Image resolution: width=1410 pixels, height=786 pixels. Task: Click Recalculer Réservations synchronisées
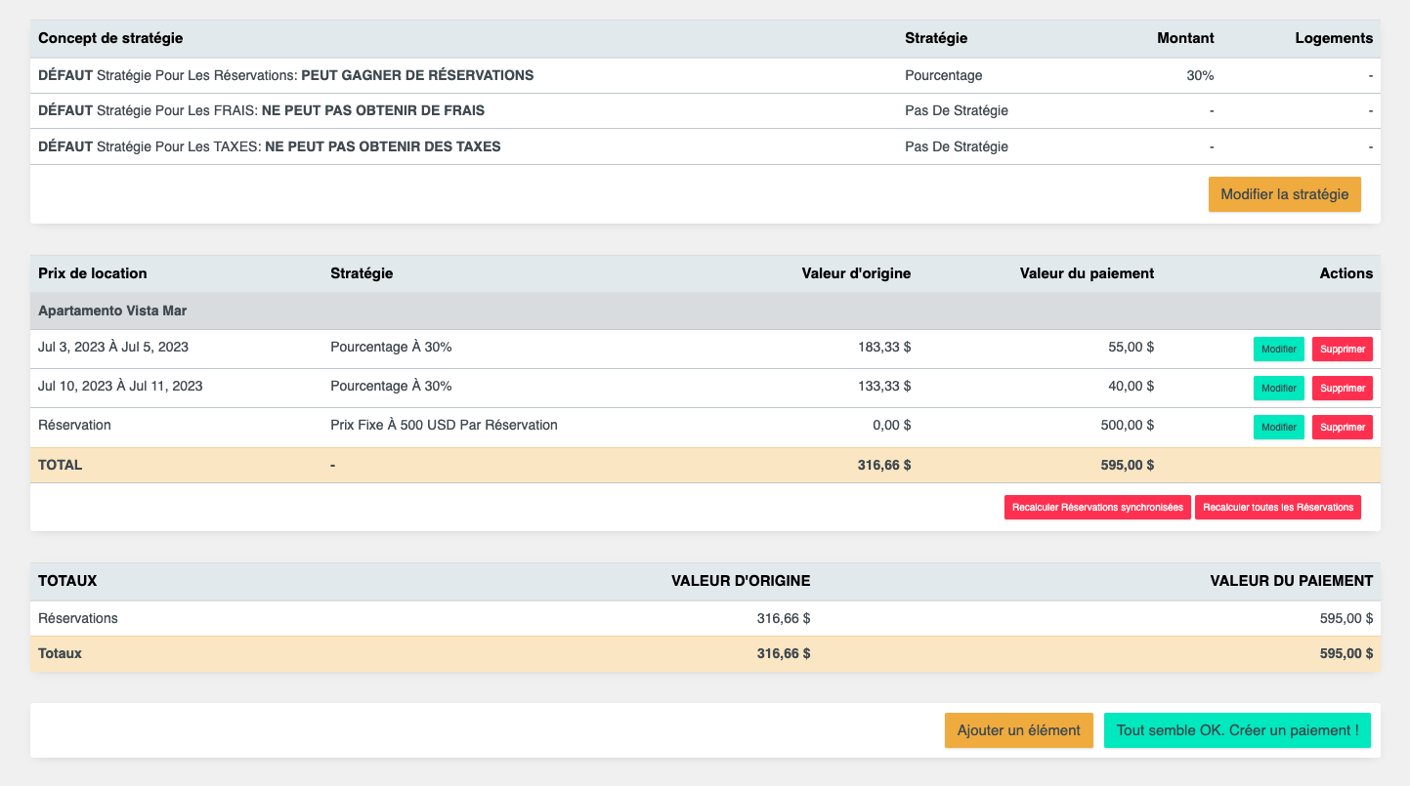[1097, 507]
